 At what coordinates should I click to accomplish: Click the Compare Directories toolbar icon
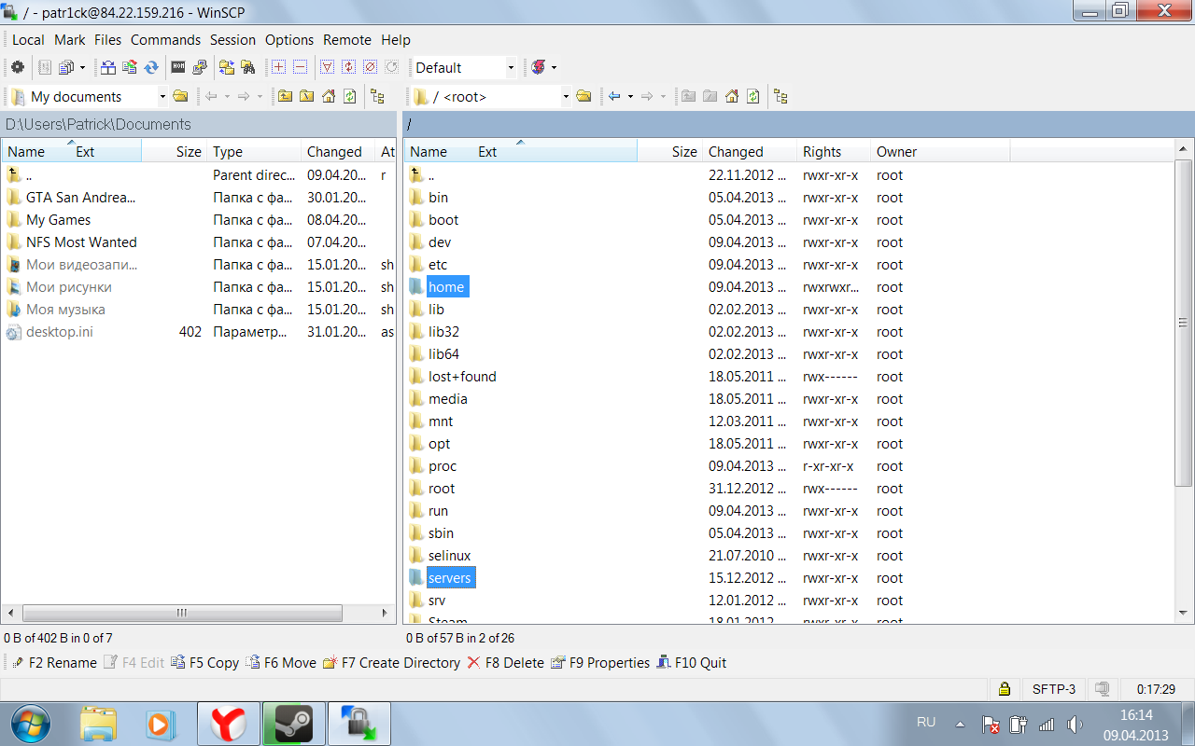pos(108,67)
